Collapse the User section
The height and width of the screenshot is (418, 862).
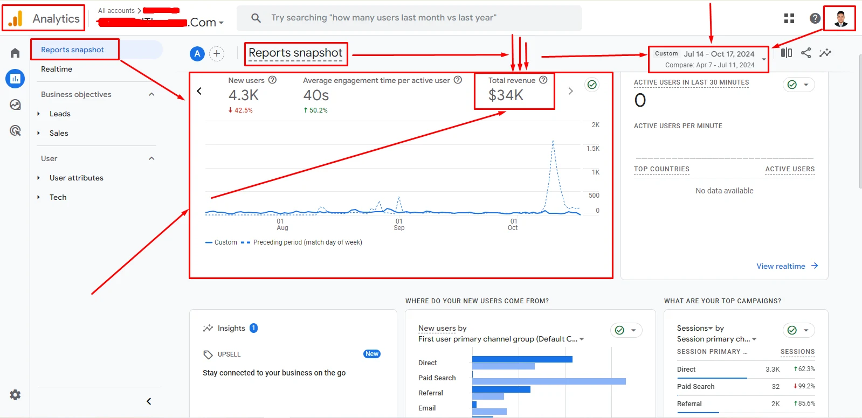(x=151, y=158)
